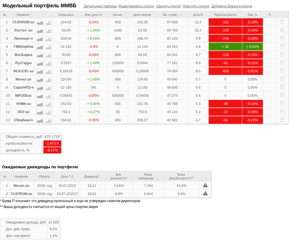Click Очистить список link
Image resolution: width=299 pixels, height=242 pixels.
[196, 6]
